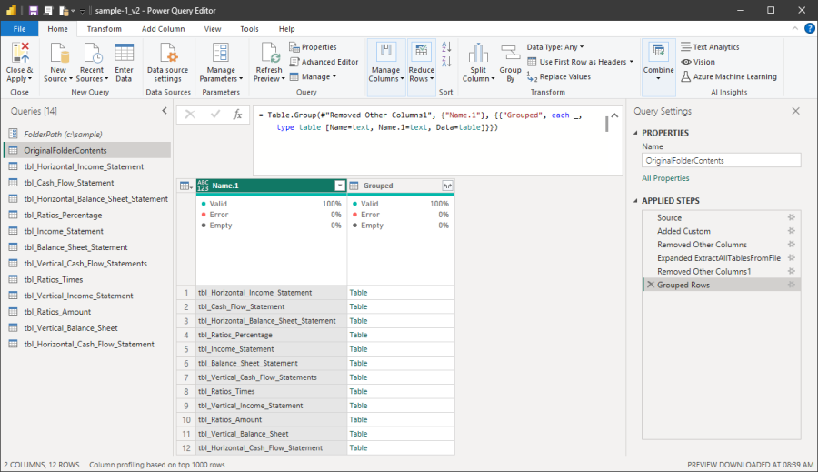Screen dimensions: 818x472
Task: Switch to the Transform tab
Action: [104, 29]
